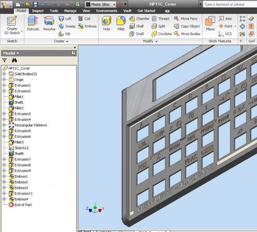Image resolution: width=257 pixels, height=232 pixels.
Task: Select End of Part marker
Action: [20, 205]
